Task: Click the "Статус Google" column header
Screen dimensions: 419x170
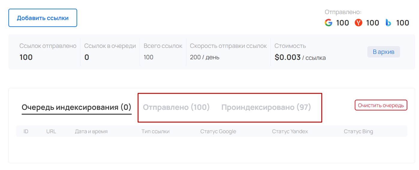Action: [218, 131]
